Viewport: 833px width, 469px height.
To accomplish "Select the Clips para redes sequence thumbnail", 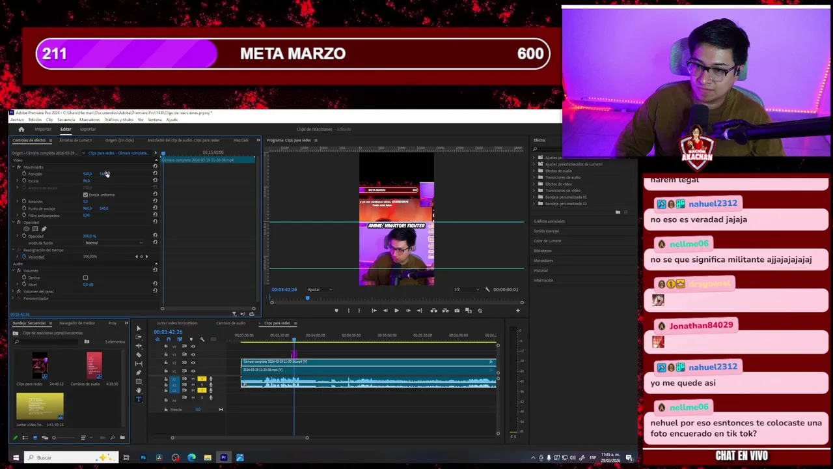I will tap(40, 365).
